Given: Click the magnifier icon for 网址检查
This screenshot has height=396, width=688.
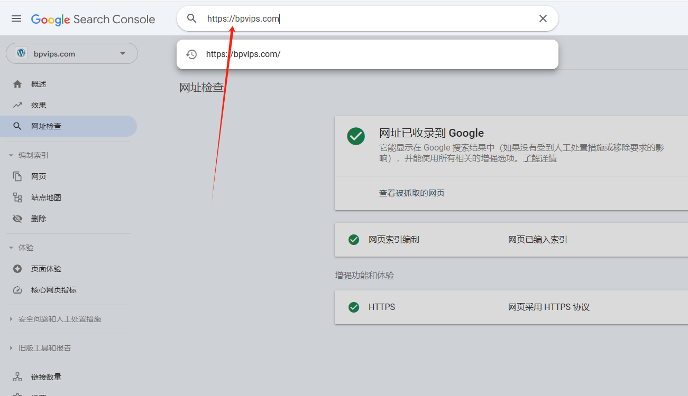Looking at the screenshot, I should tap(17, 126).
